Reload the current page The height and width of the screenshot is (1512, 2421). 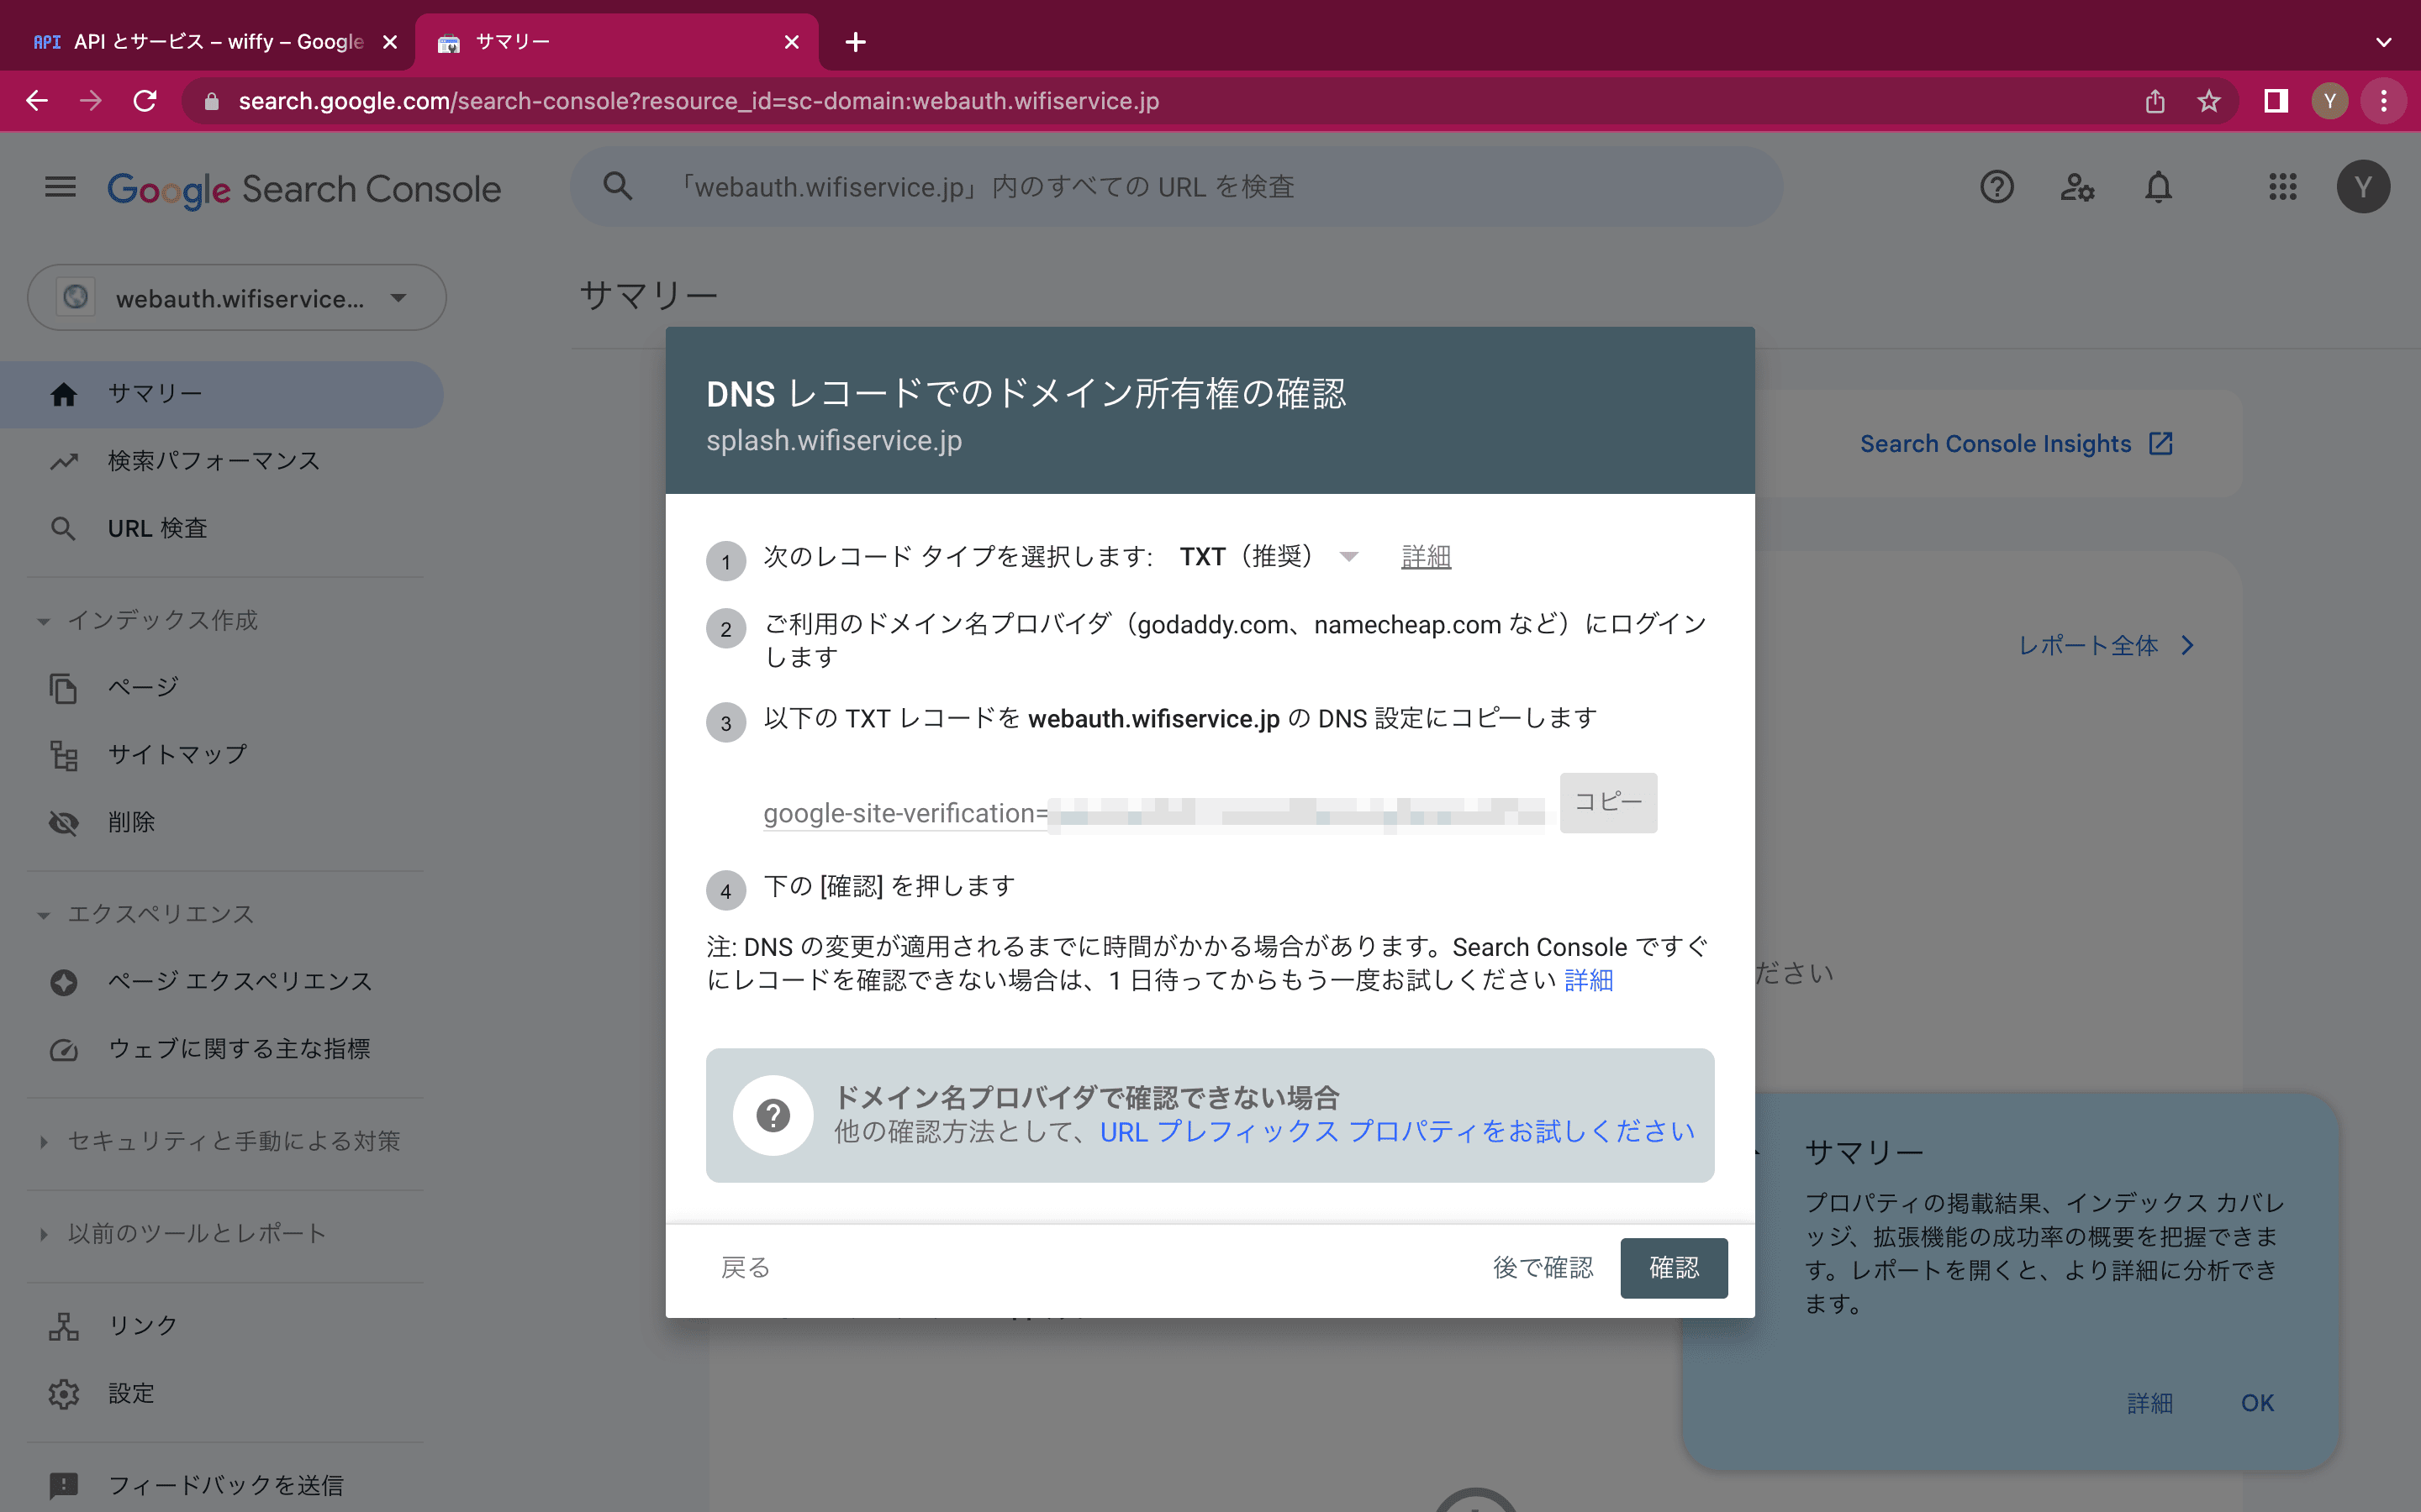pos(145,101)
